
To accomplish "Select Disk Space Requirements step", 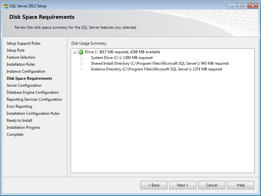I will click(29, 78).
